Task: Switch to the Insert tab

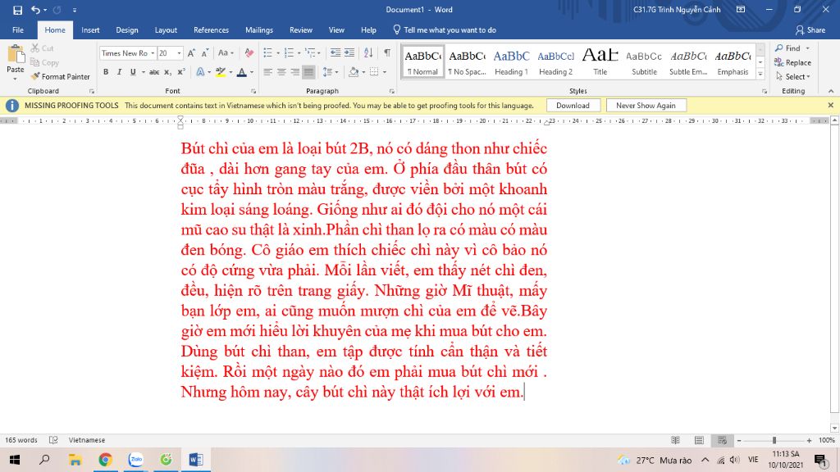Action: click(x=90, y=30)
